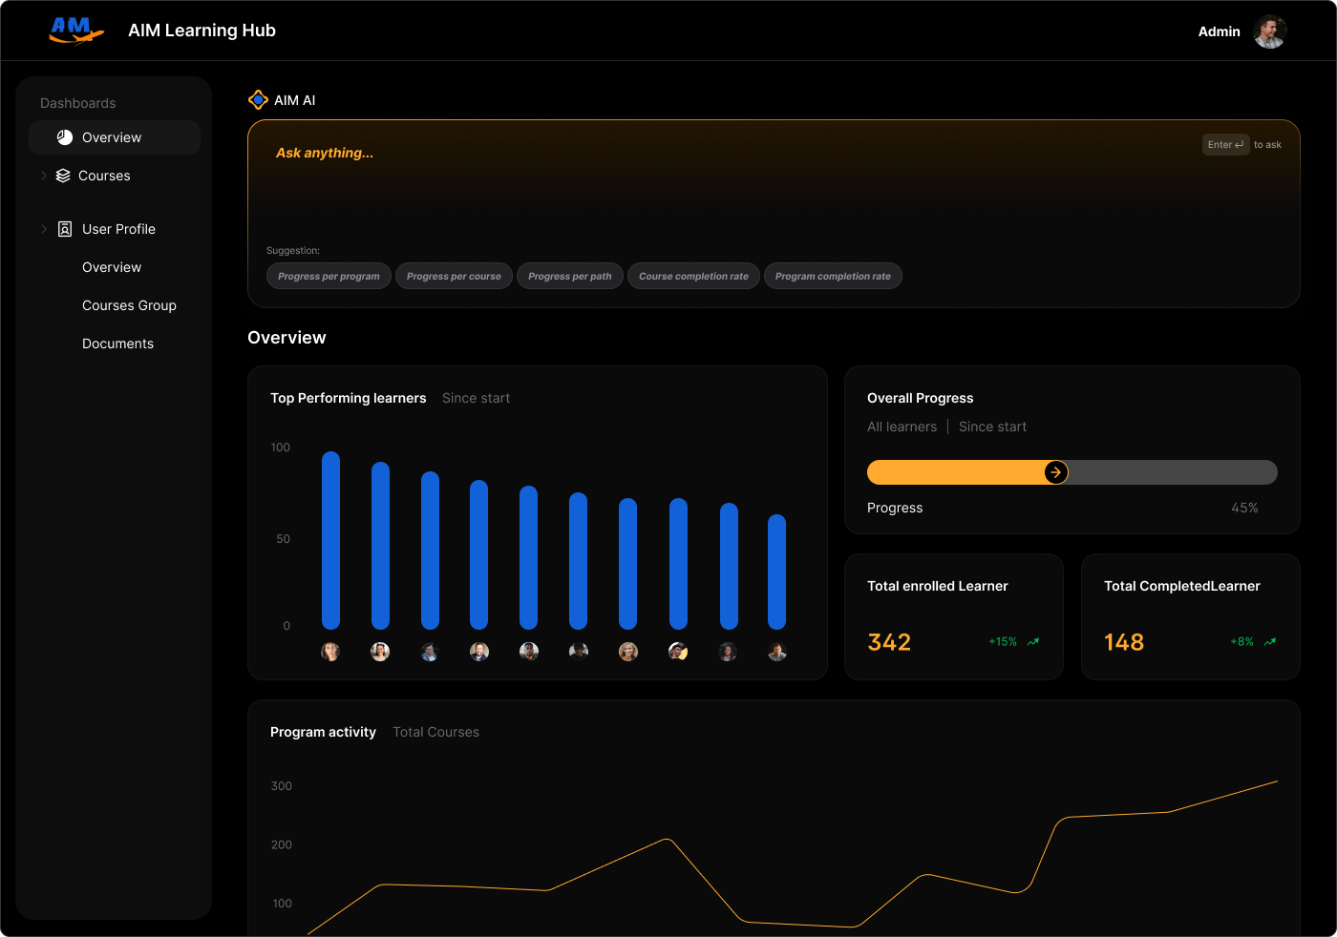Select the first learner avatar under the chart

pyautogui.click(x=330, y=652)
